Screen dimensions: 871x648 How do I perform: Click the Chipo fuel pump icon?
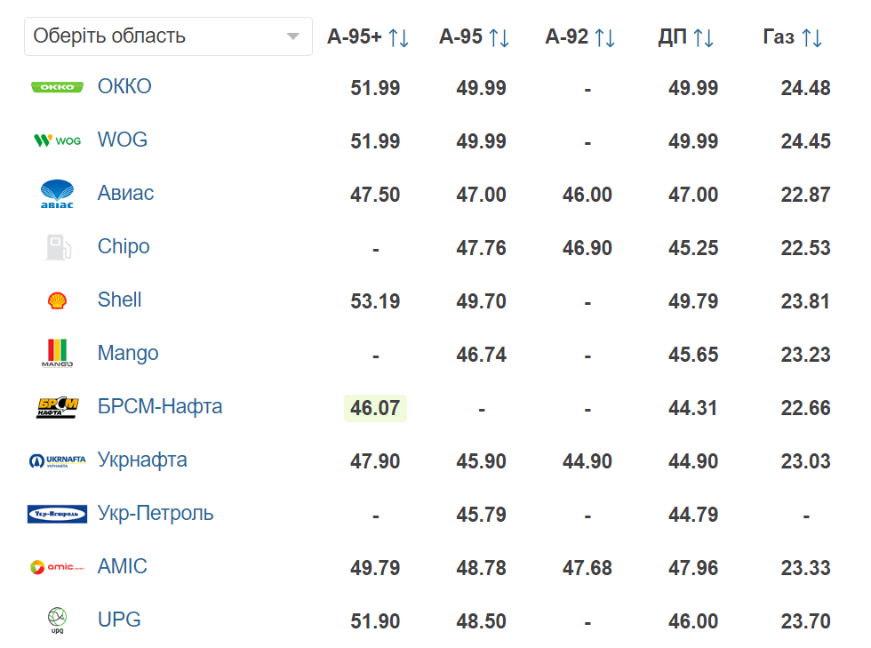point(58,247)
